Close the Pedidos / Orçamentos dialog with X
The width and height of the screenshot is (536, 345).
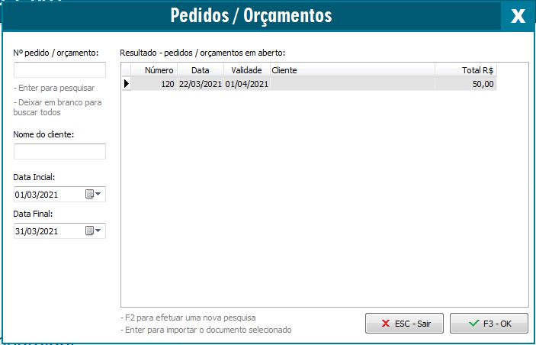[518, 16]
